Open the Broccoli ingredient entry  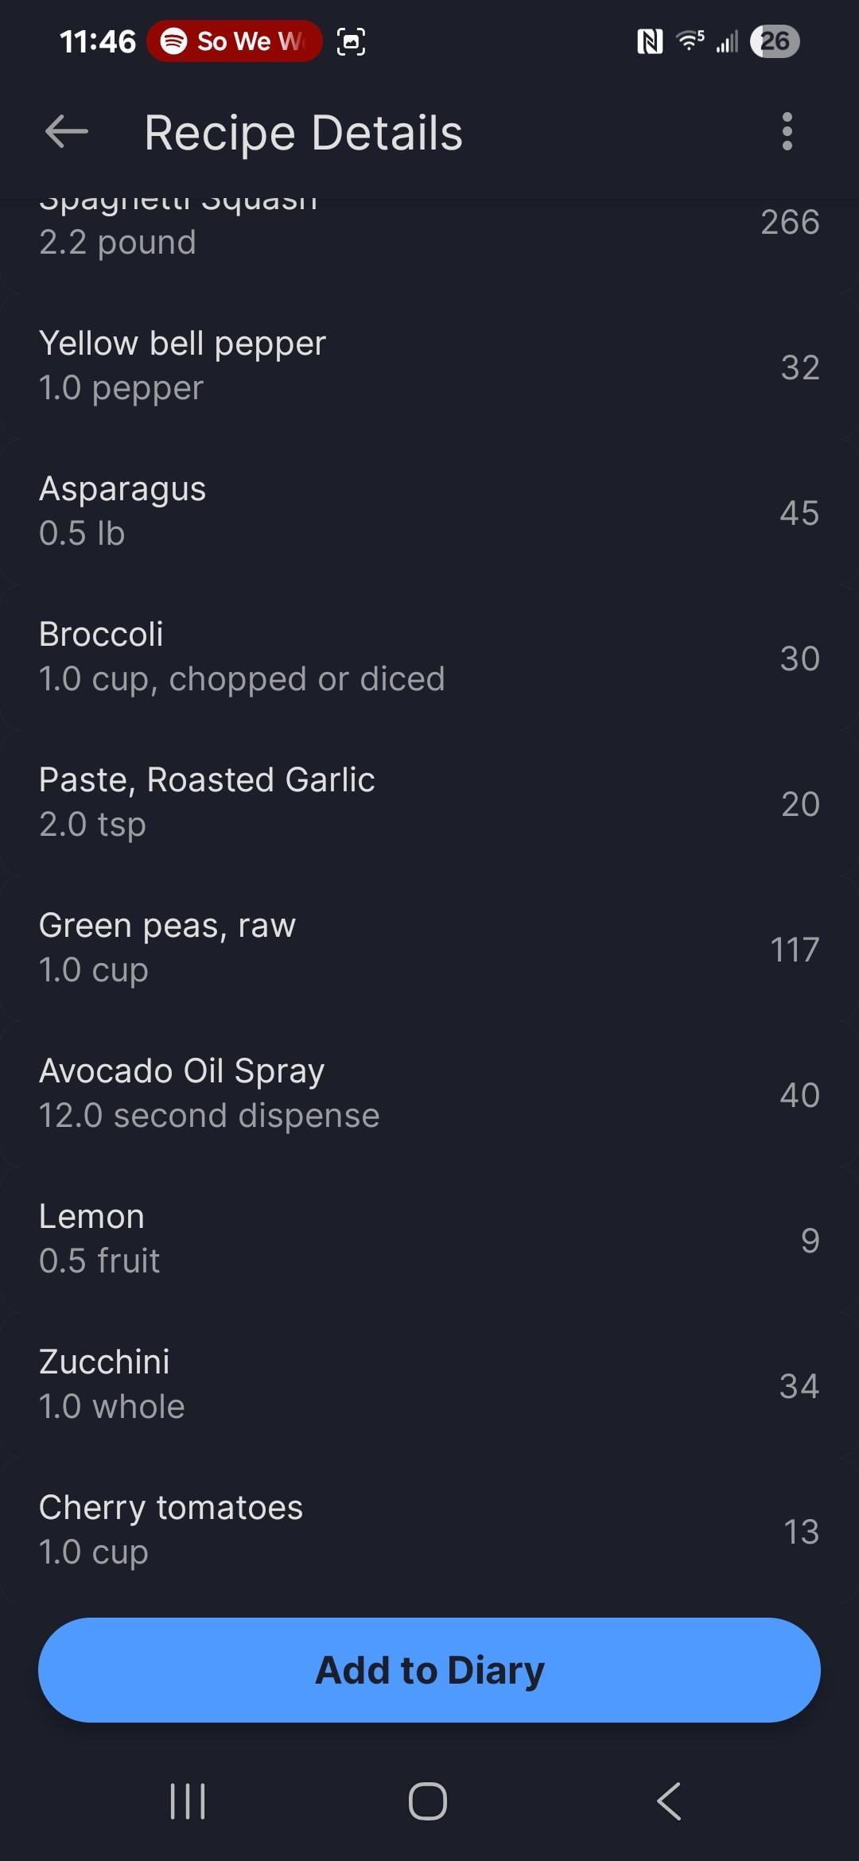point(429,657)
